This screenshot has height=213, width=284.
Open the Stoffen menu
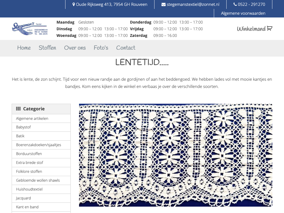pyautogui.click(x=47, y=48)
